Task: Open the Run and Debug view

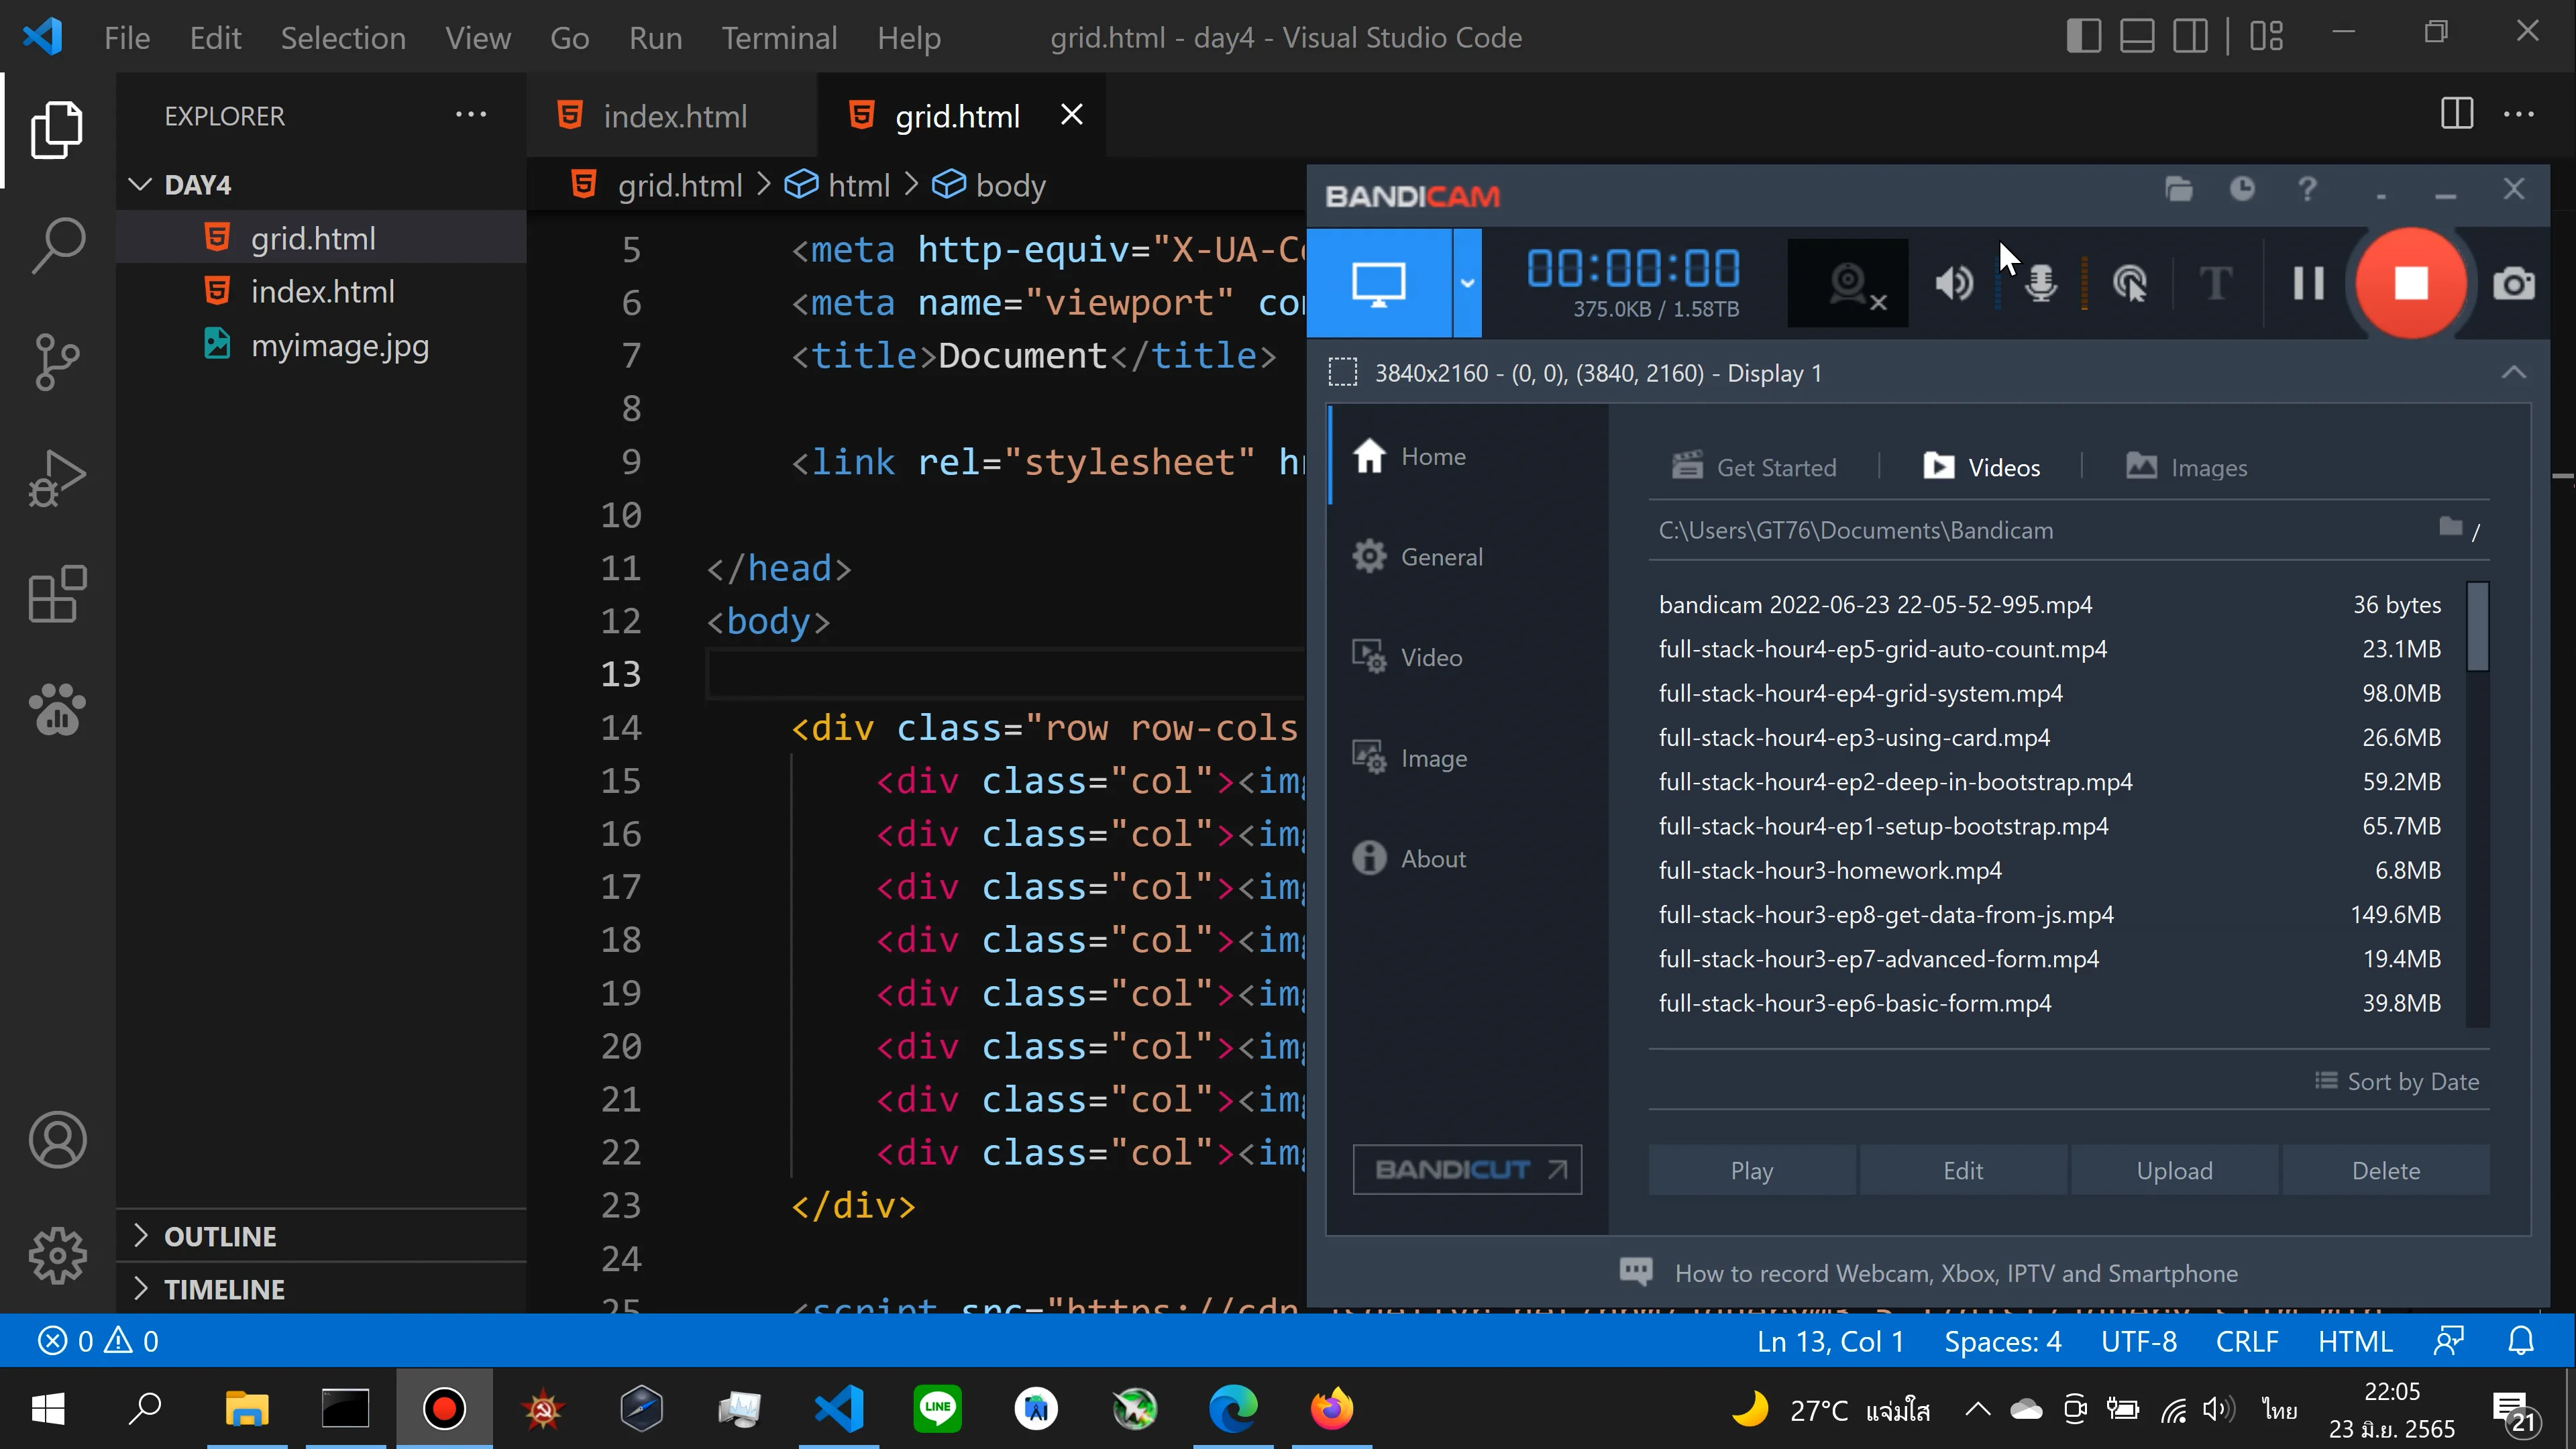Action: tap(57, 478)
